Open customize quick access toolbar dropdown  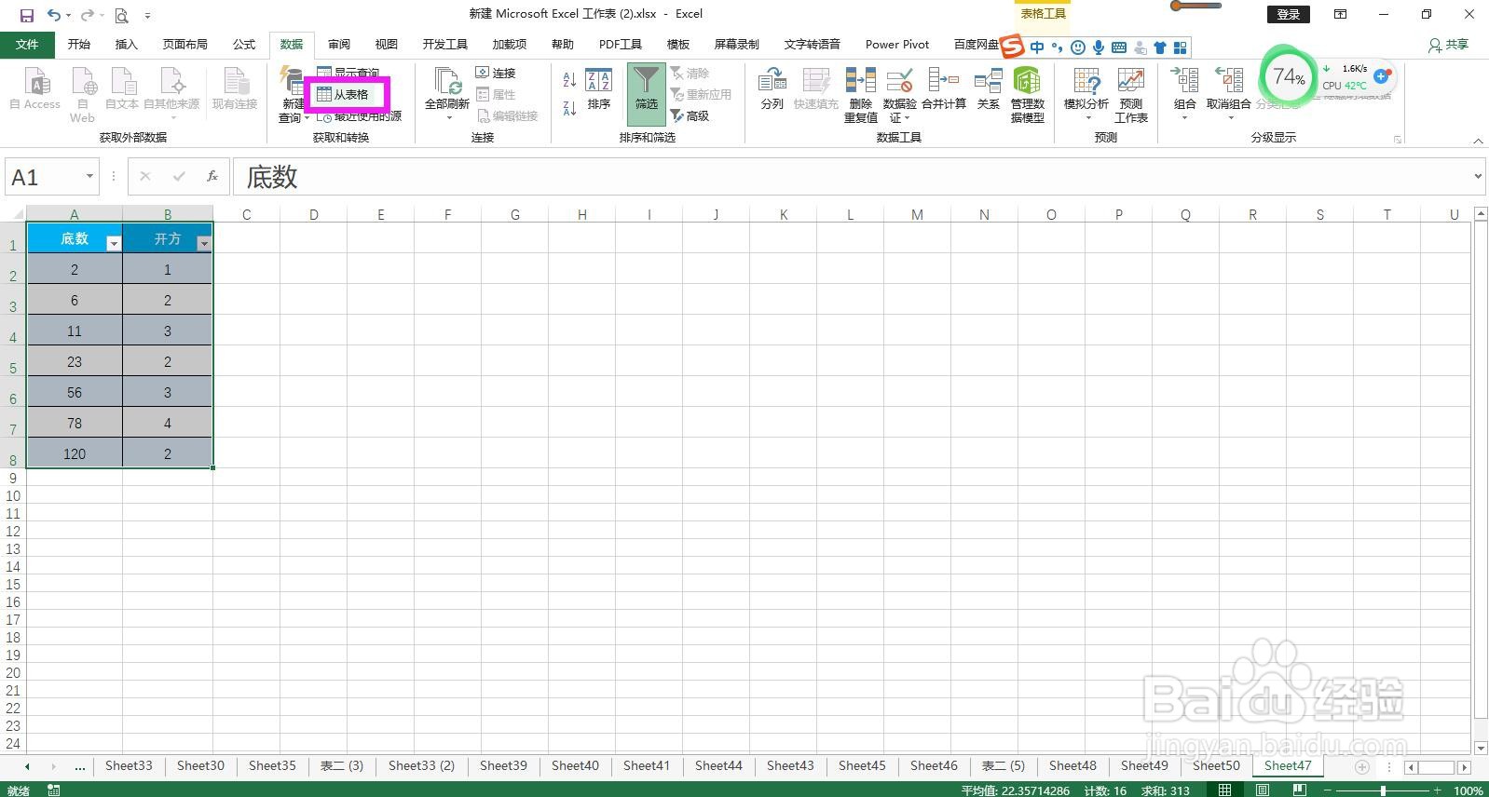148,16
